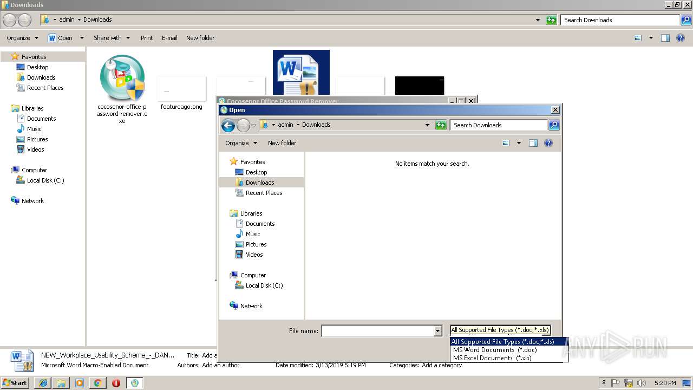Viewport: 693px width, 390px height.
Task: Choose MS Word Documents (*.doc) option
Action: pyautogui.click(x=509, y=350)
